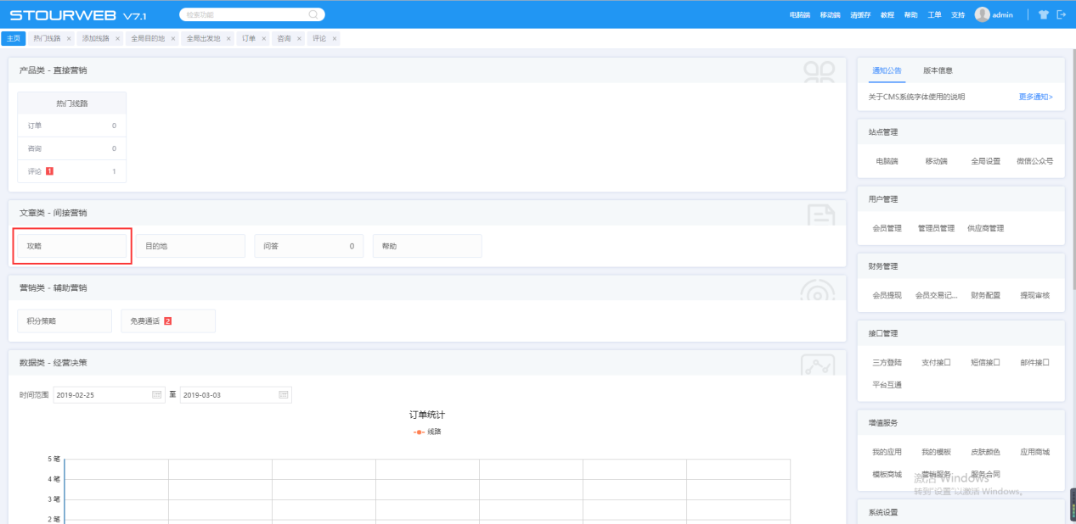This screenshot has height=524, width=1076.
Task: Click the logout icon in top bar
Action: 1061,14
